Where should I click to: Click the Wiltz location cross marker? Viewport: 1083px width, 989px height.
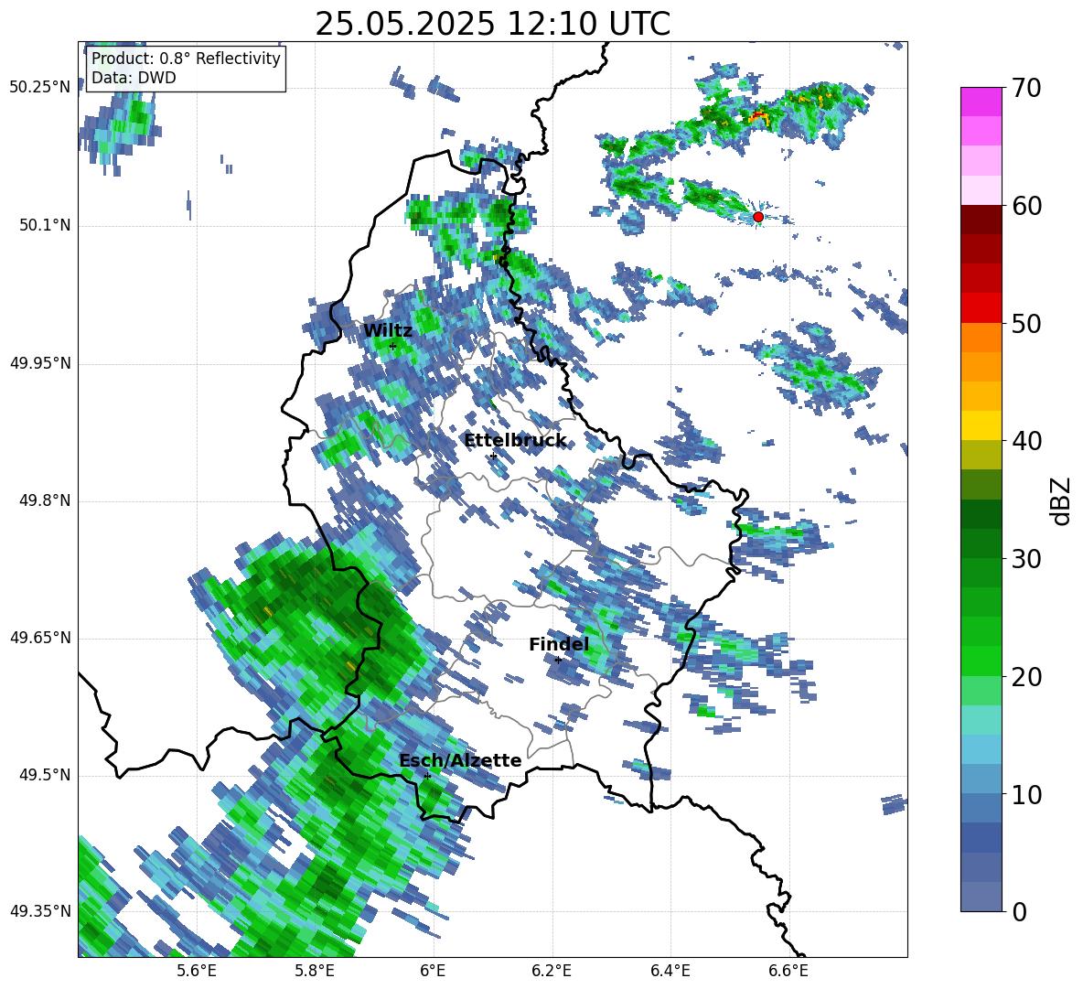[x=392, y=346]
